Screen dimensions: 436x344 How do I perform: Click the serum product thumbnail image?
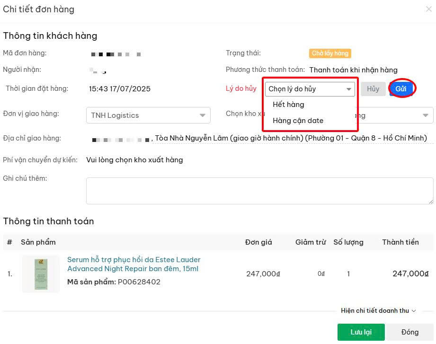(x=41, y=274)
